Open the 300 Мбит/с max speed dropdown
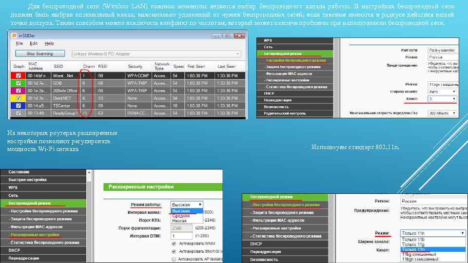 [x=442, y=113]
